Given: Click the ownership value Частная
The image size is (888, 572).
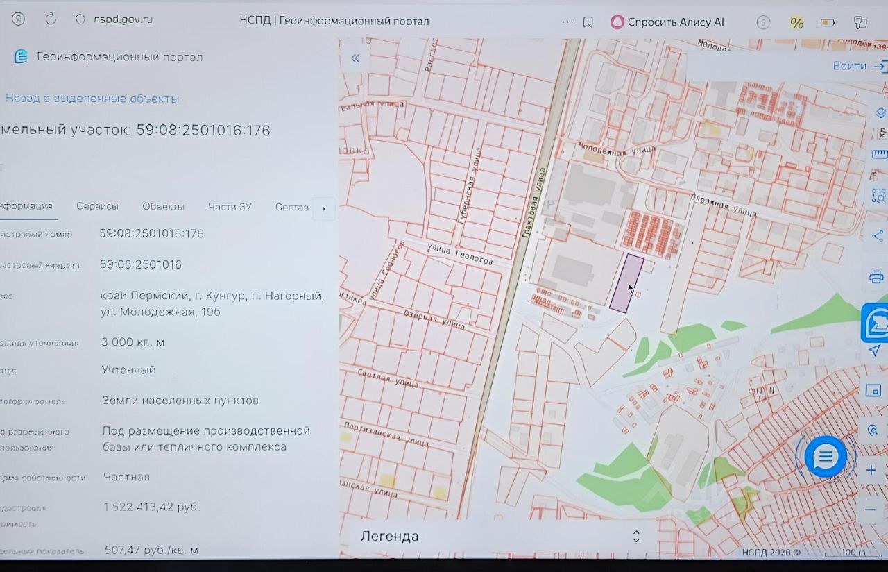Looking at the screenshot, I should (x=126, y=477).
